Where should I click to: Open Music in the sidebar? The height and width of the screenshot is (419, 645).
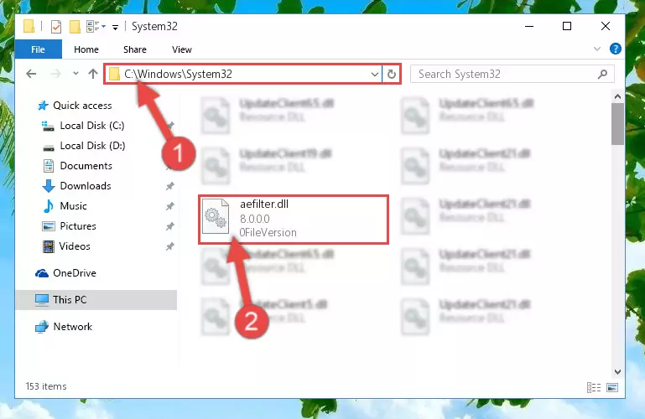[73, 206]
